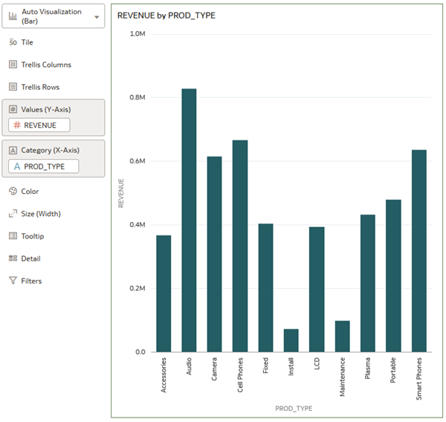Click the 0.6M y-axis tick label

(x=138, y=161)
